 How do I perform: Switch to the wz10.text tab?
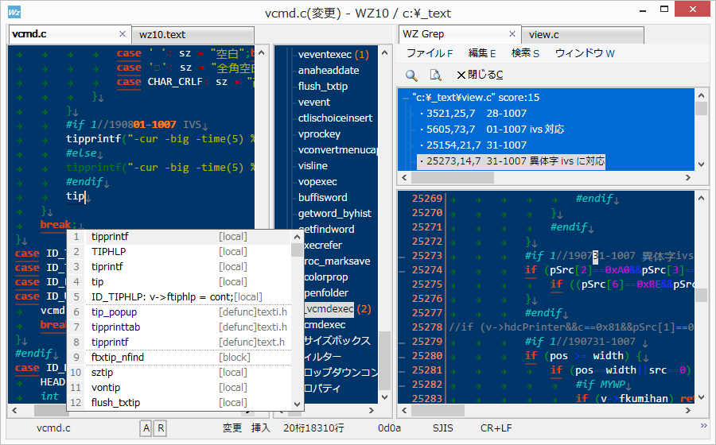[193, 35]
